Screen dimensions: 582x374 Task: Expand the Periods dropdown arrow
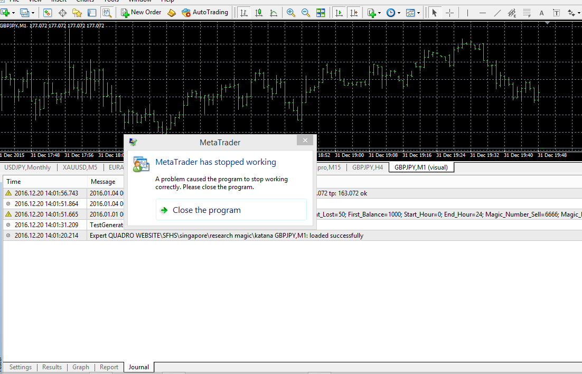coord(399,13)
